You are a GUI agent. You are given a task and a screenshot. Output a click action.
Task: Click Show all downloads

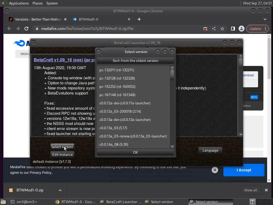point(250,190)
